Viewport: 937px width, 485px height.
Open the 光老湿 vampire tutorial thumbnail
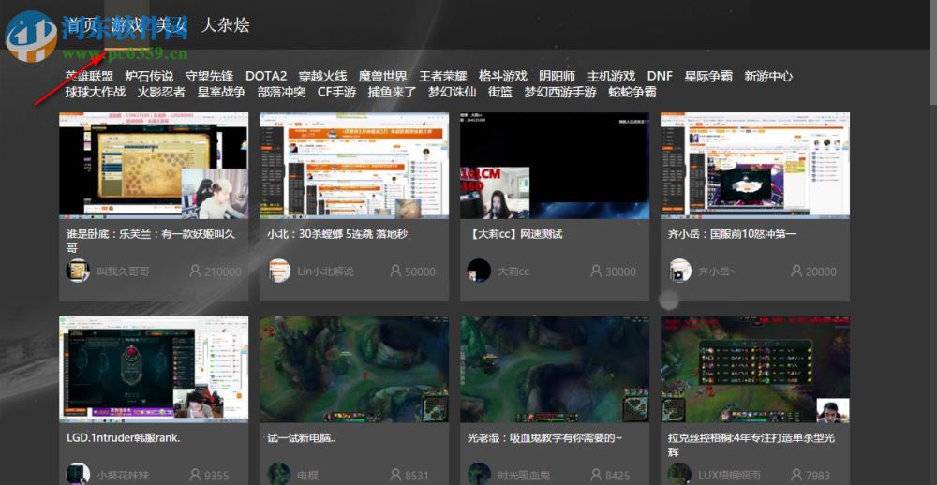[555, 370]
